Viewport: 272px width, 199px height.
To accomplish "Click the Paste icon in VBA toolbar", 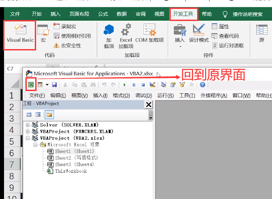I will click(84, 85).
